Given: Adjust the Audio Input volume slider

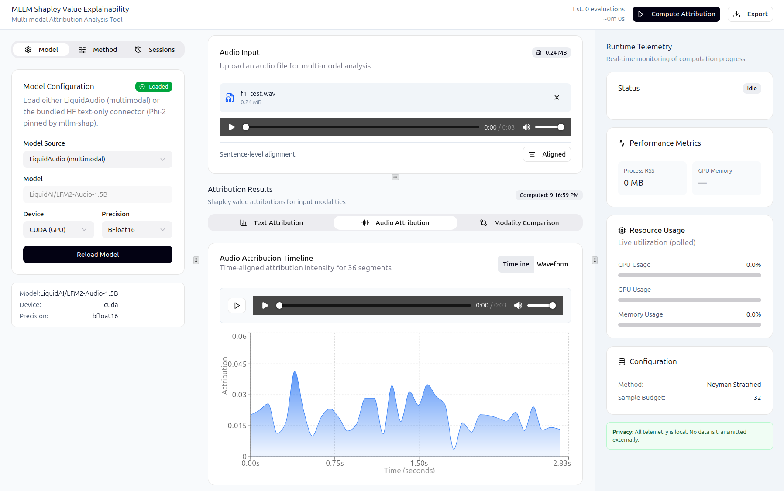Looking at the screenshot, I should click(549, 127).
